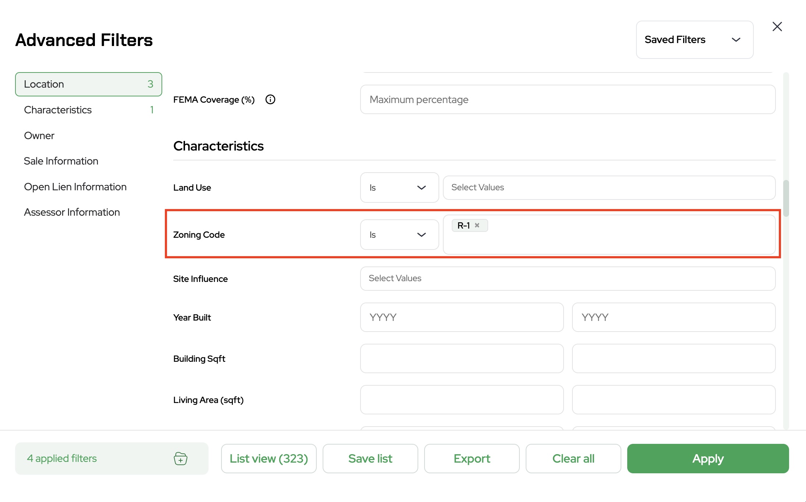Close the Advanced Filters dialog
806x502 pixels.
(x=777, y=26)
